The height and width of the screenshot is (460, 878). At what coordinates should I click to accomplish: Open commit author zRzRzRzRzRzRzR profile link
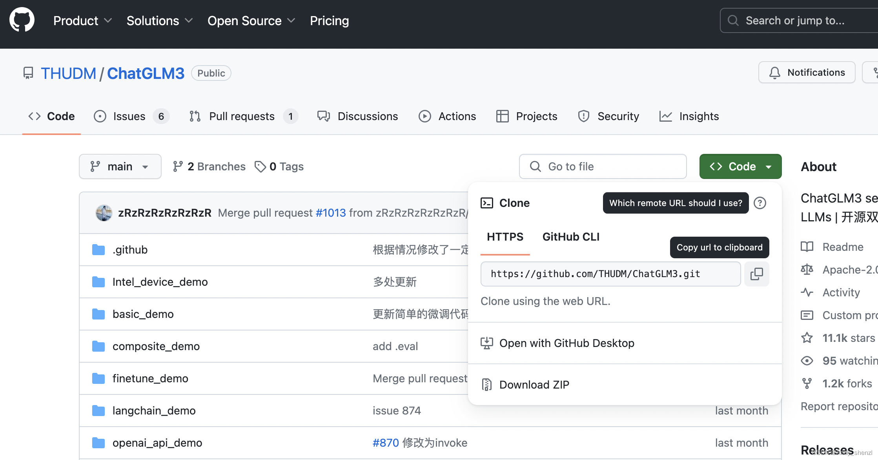[165, 213]
